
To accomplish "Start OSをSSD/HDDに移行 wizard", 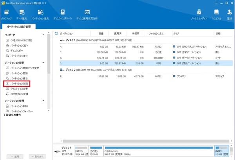I will [19, 40].
